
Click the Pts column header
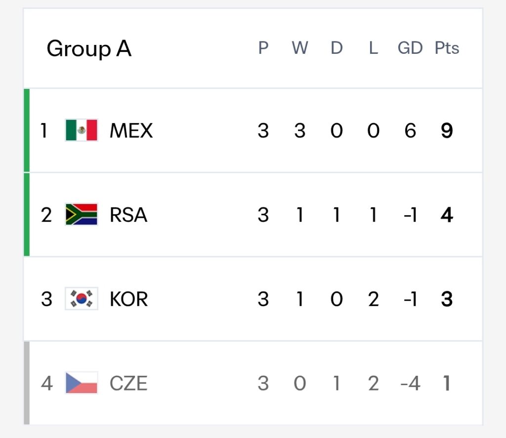(x=447, y=48)
